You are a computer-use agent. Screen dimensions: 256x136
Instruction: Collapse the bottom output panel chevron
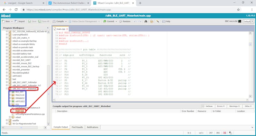[253, 127]
